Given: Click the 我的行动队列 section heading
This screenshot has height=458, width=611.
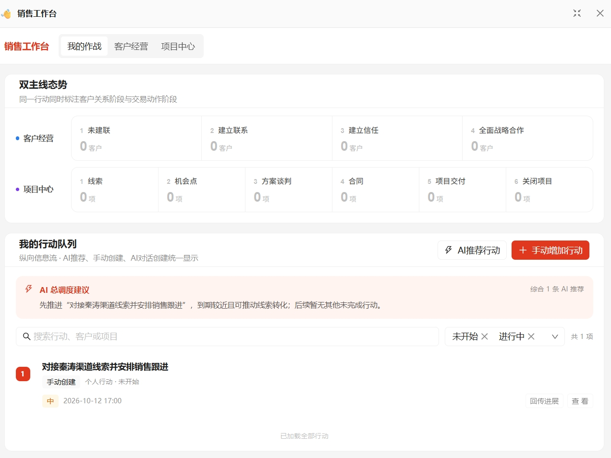Looking at the screenshot, I should (48, 244).
